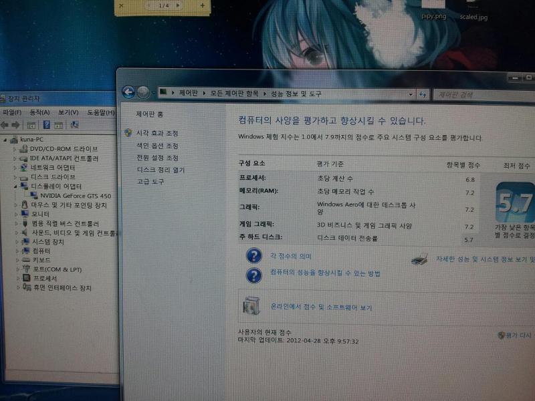Click the 구성 요소 column header

252,163
